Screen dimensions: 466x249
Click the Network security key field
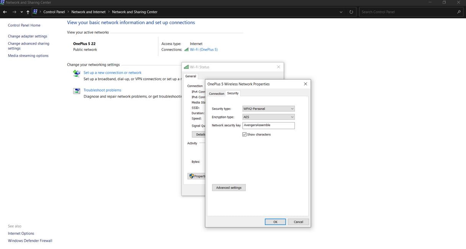click(268, 125)
